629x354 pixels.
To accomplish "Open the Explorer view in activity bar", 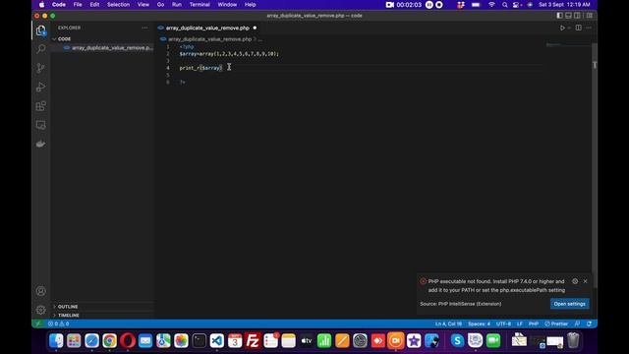I will click(x=40, y=30).
